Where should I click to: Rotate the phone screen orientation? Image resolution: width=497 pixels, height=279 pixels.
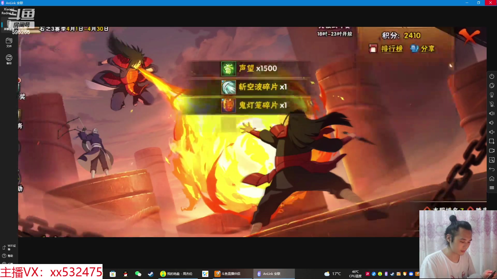(492, 86)
